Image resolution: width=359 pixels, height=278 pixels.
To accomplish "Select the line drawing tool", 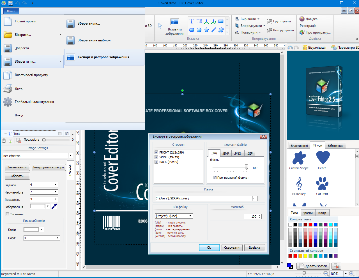I will coord(214,30).
